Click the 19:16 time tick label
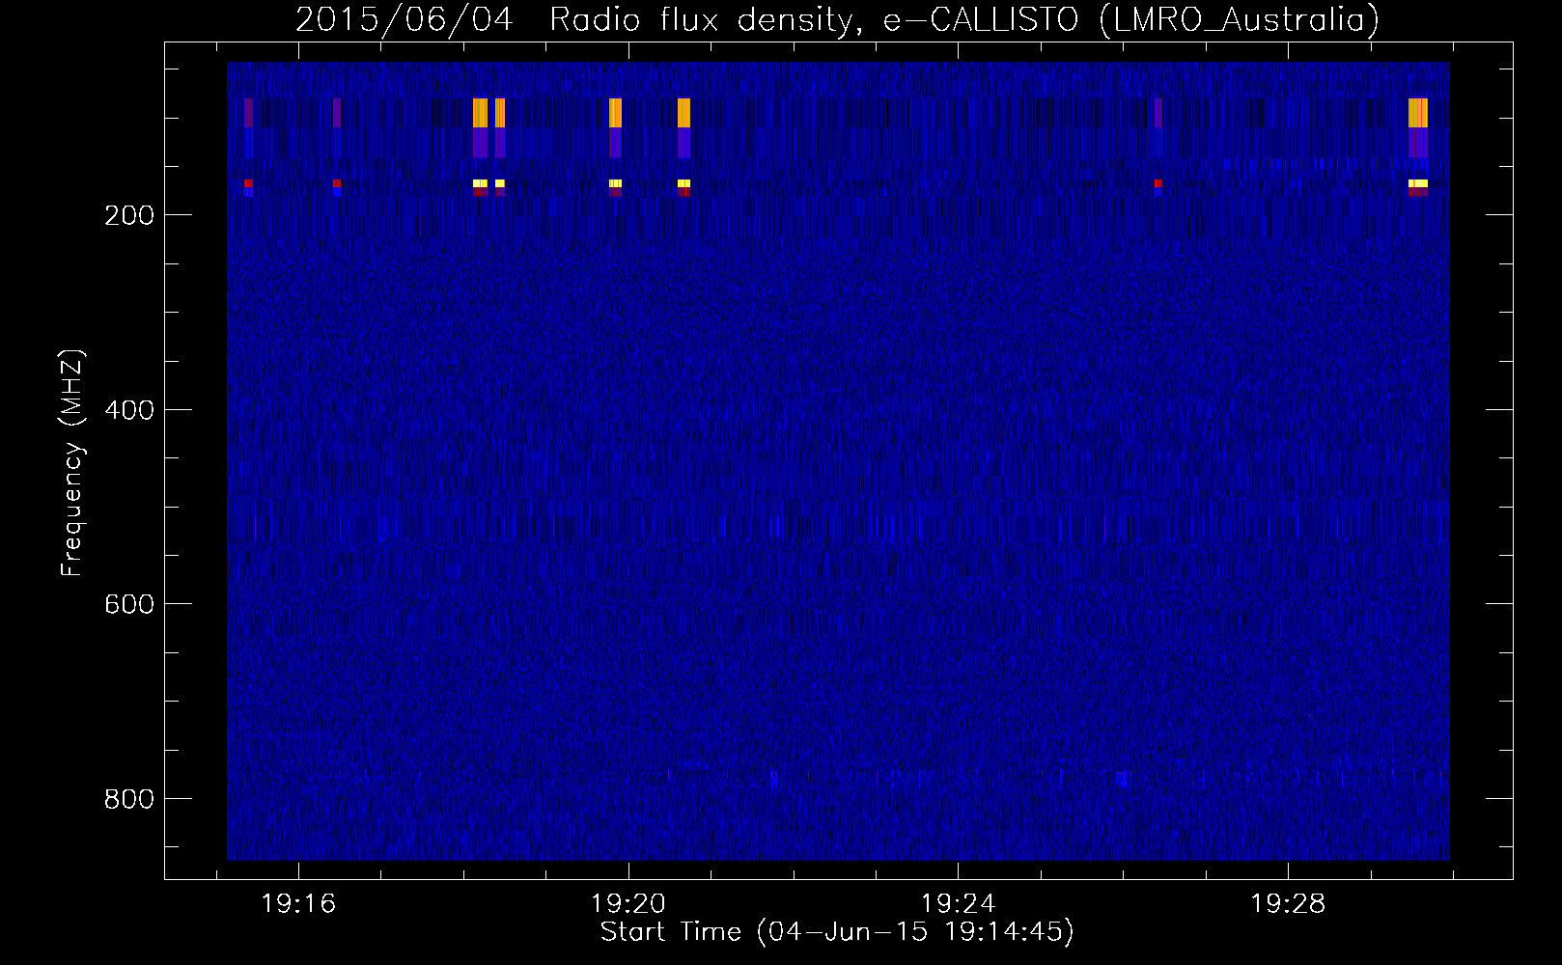 [298, 903]
